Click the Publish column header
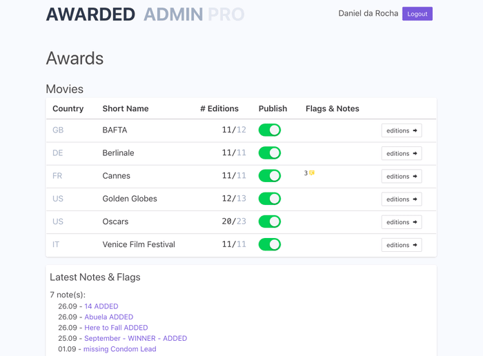Image resolution: width=483 pixels, height=356 pixels. (x=273, y=109)
